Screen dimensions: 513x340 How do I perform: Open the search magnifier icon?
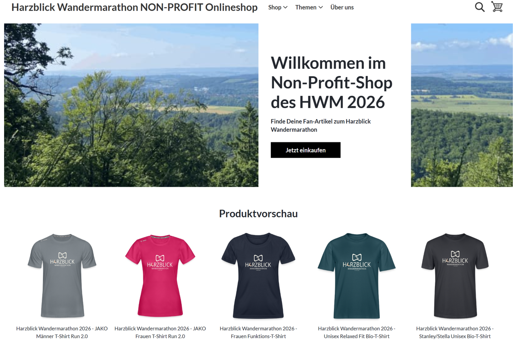[480, 7]
